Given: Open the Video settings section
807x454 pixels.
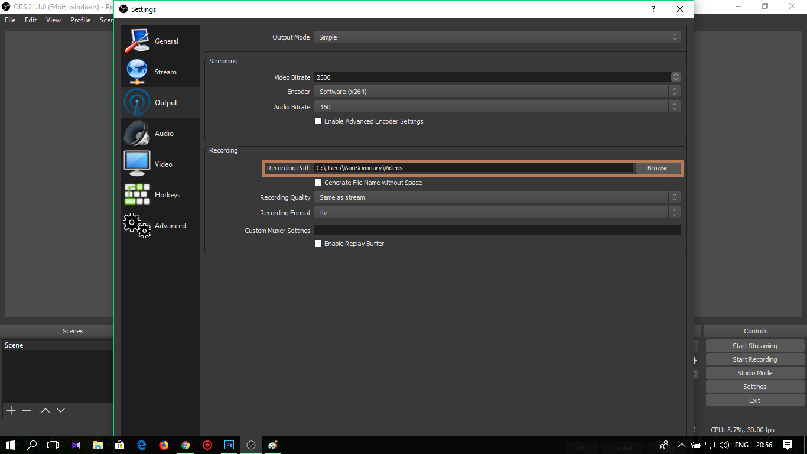Looking at the screenshot, I should (160, 164).
